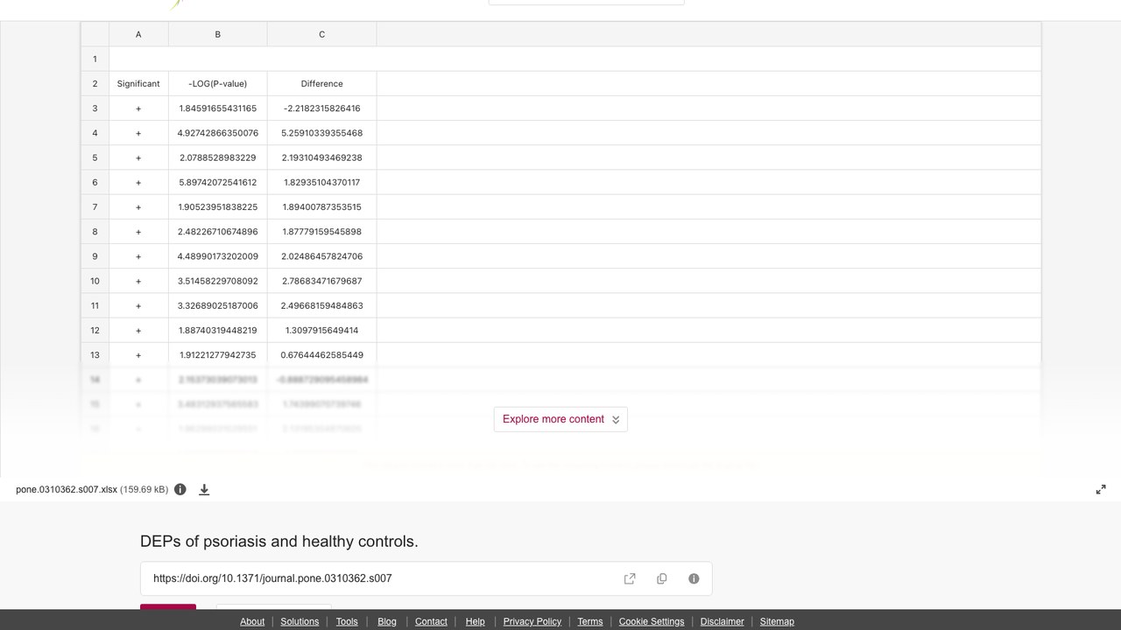Show info about the DOI link
Viewport: 1121px width, 630px height.
coord(694,578)
